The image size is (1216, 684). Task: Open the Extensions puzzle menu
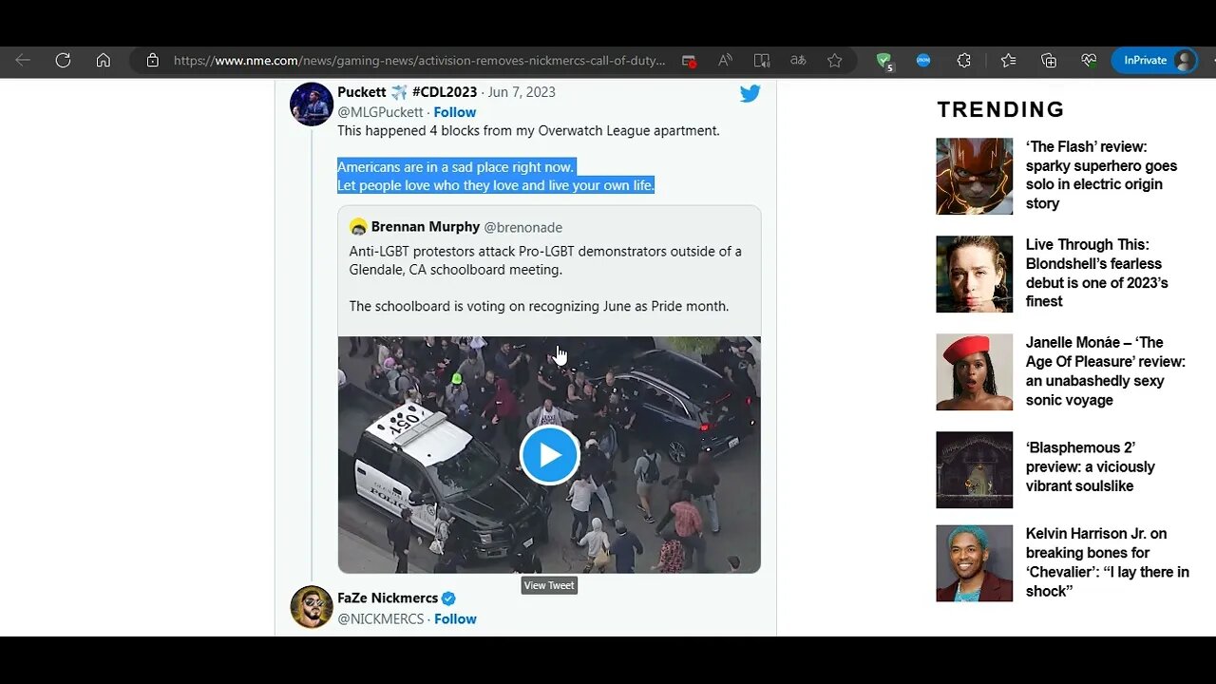(x=964, y=61)
